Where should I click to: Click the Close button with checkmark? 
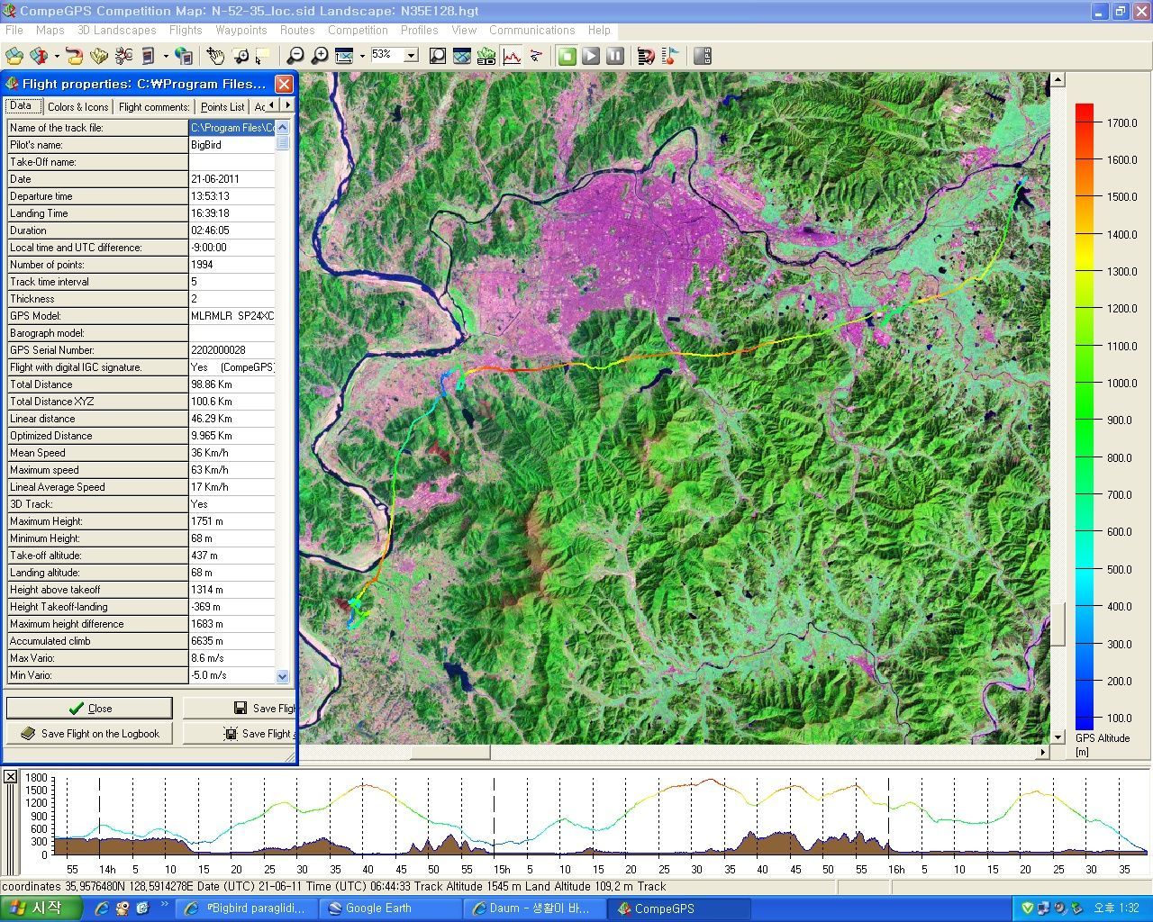pyautogui.click(x=89, y=709)
